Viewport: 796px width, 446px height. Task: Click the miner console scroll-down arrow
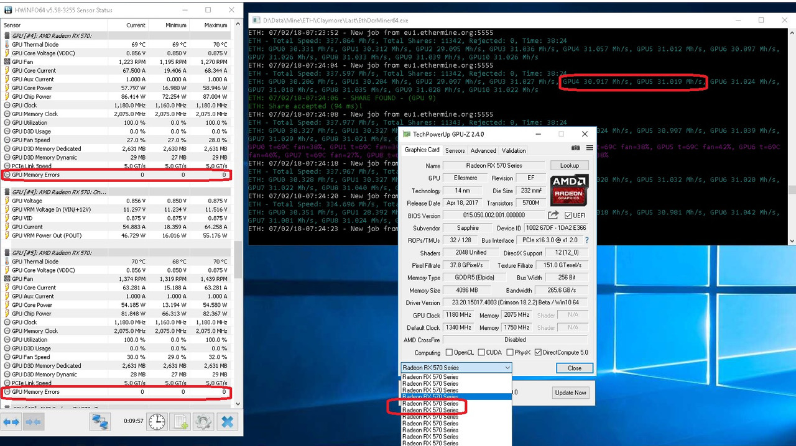click(792, 241)
